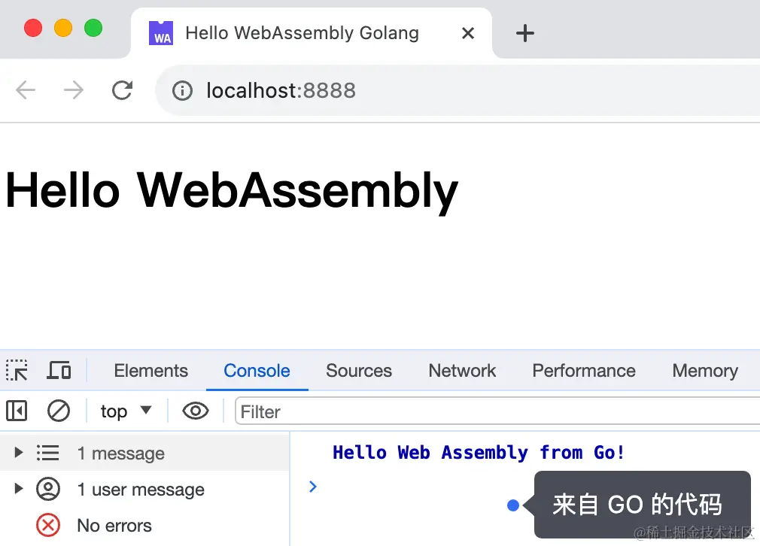Click the WA favicon on the browser tab
Image resolution: width=760 pixels, height=546 pixels.
[160, 32]
